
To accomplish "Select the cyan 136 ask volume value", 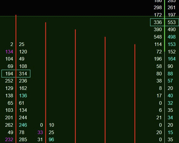I will tap(23, 96).
